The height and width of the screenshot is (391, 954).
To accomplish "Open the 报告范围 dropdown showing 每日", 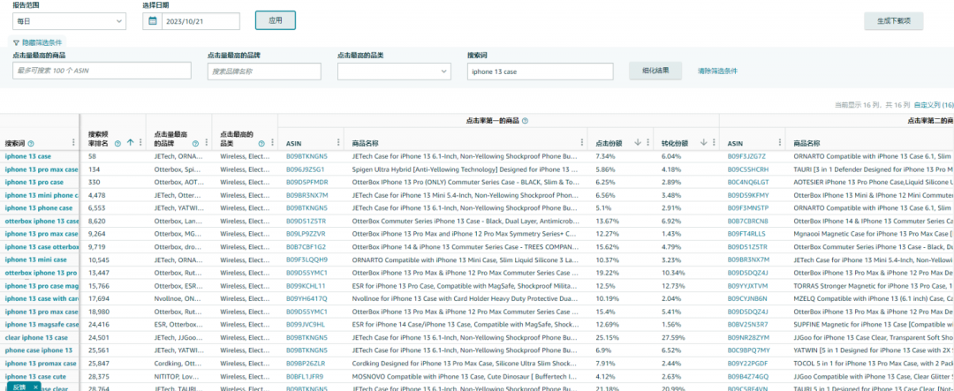I will coord(69,21).
